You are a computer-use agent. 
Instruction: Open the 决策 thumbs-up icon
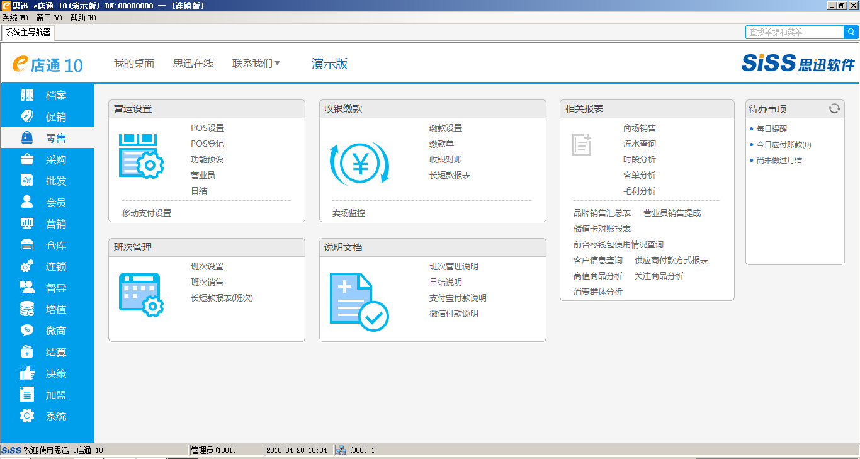tap(27, 373)
